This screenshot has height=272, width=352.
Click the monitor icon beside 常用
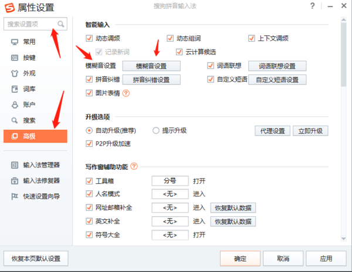coord(15,42)
